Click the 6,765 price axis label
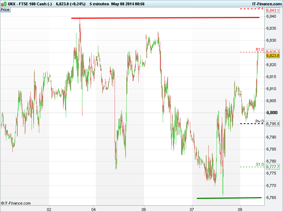The image size is (283, 212). tap(271, 198)
